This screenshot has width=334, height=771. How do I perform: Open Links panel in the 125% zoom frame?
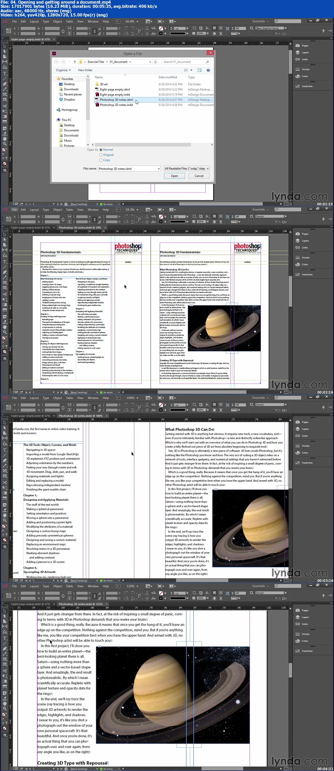[x=302, y=624]
